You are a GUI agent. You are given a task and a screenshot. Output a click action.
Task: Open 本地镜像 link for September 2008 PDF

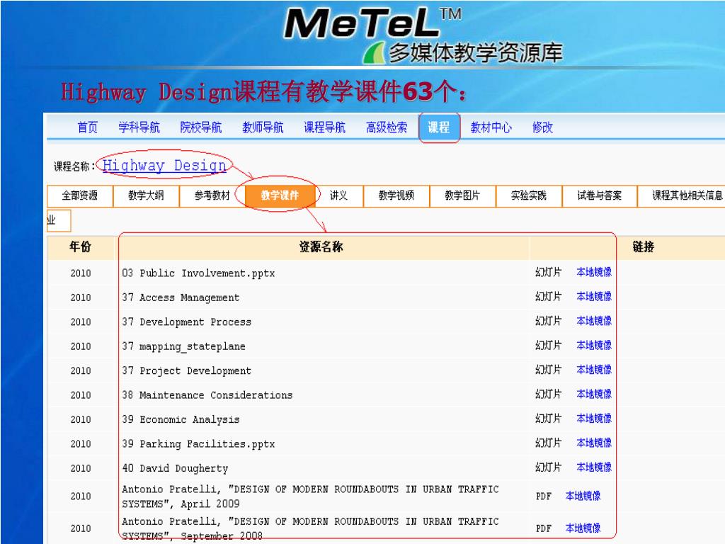pyautogui.click(x=583, y=528)
